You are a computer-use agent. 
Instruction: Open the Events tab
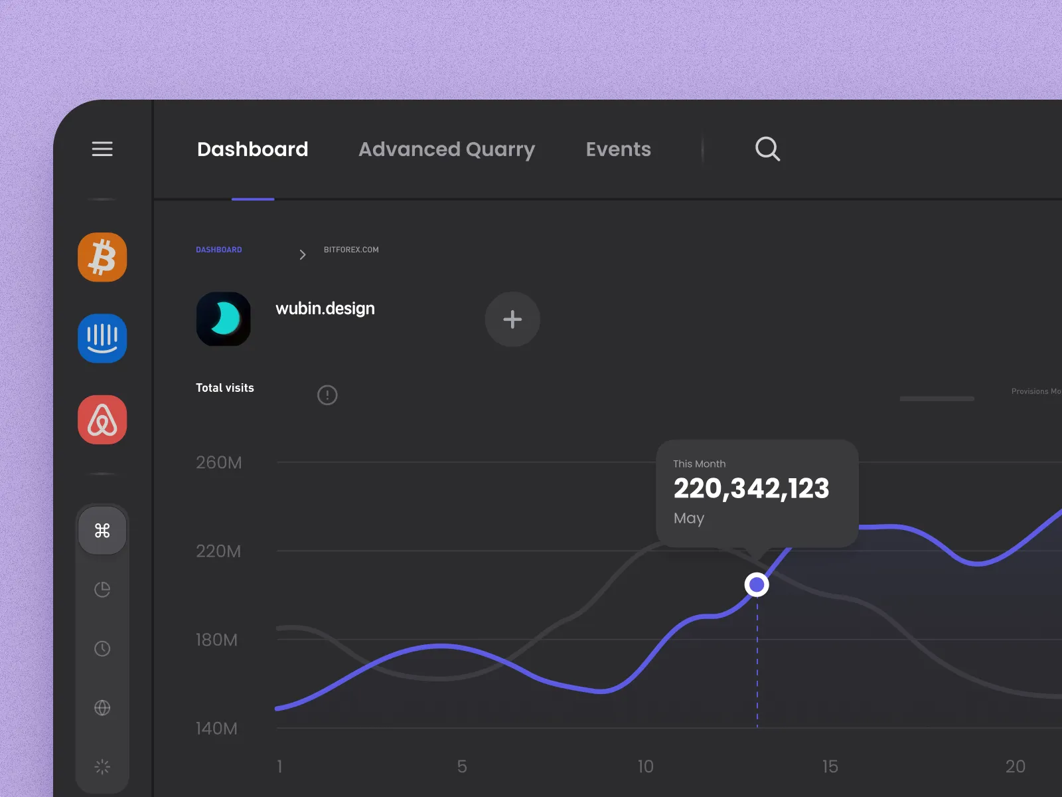tap(618, 149)
